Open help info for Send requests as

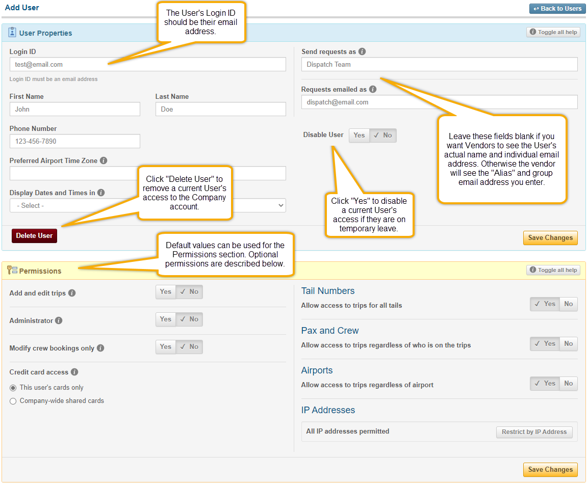click(x=363, y=51)
